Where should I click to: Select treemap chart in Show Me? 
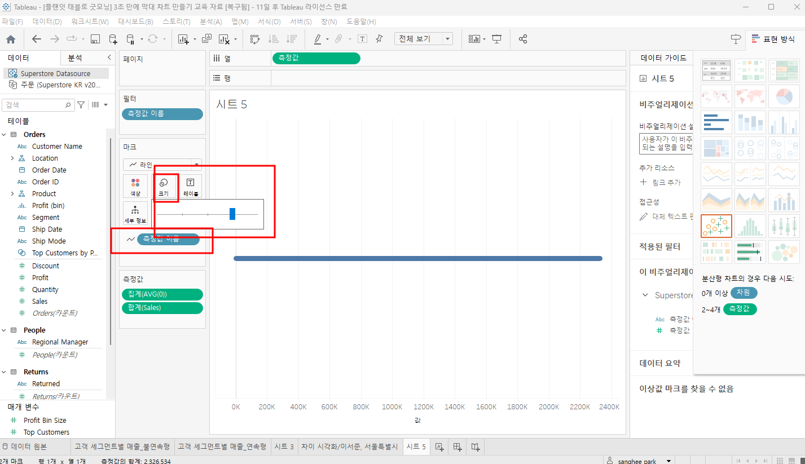[716, 148]
